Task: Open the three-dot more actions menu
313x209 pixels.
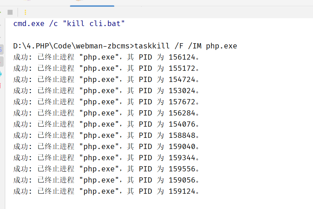Action: [x=25, y=12]
